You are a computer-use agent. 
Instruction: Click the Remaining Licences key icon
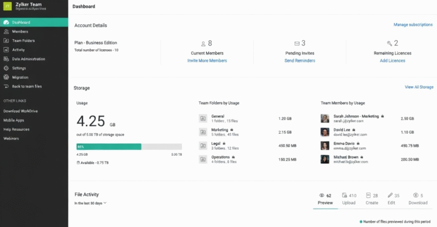pyautogui.click(x=389, y=44)
